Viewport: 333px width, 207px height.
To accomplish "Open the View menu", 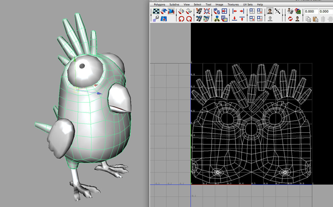I will click(187, 5).
